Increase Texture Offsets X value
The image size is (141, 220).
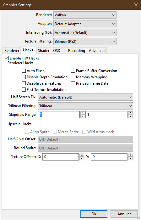pyautogui.click(x=82, y=155)
